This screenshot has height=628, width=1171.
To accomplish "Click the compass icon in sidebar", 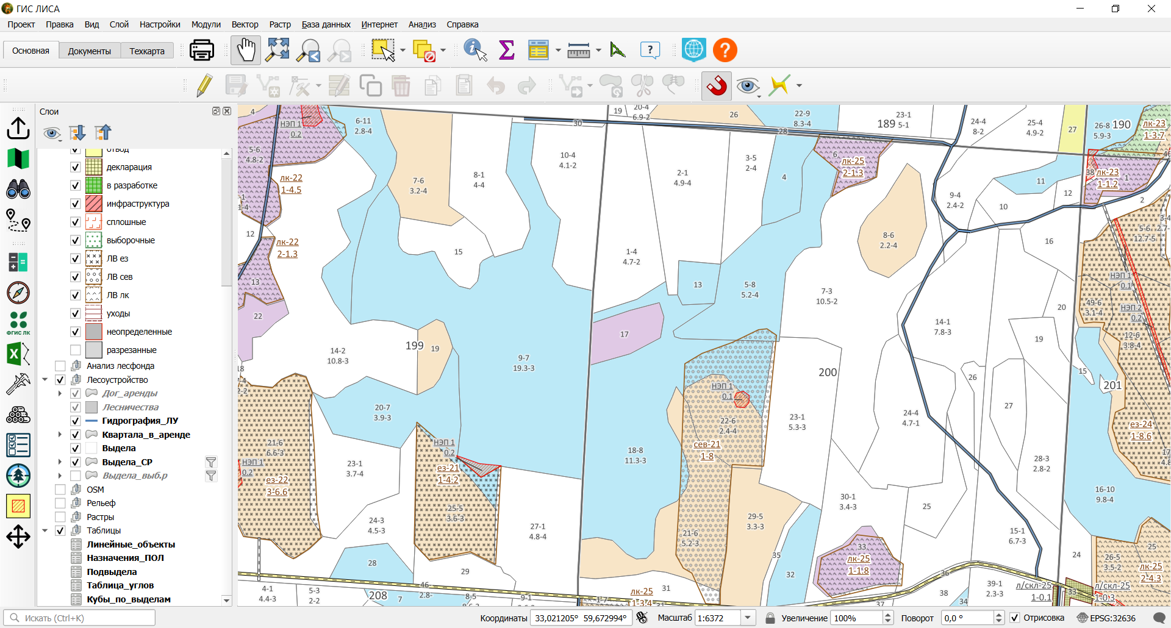I will coord(18,293).
